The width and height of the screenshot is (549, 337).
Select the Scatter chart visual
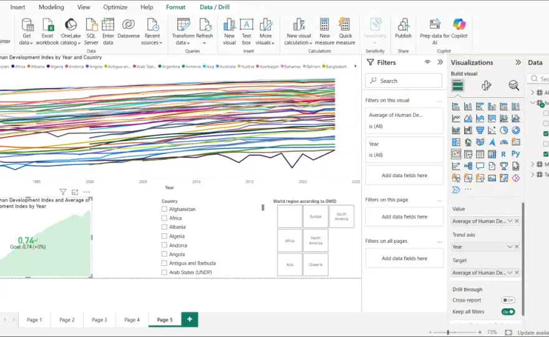tap(492, 130)
